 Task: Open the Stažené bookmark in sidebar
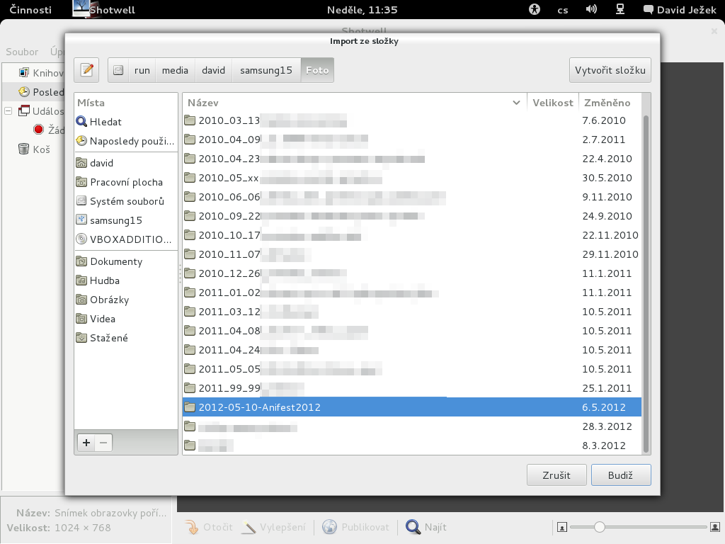click(126, 338)
